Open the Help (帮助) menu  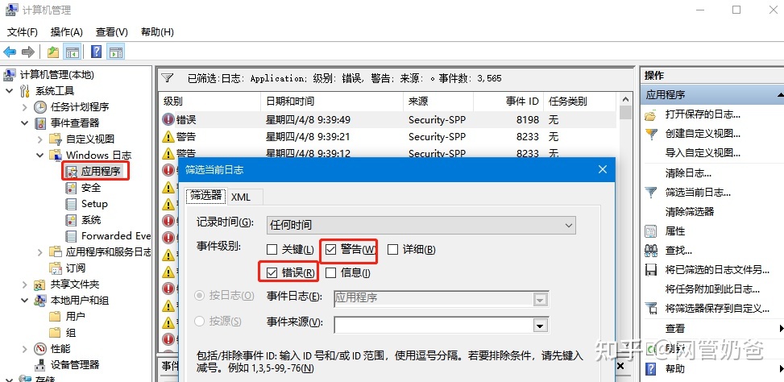click(x=157, y=32)
